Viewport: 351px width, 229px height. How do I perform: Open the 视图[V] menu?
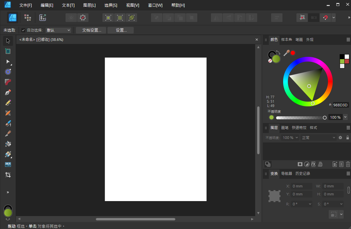coord(132,5)
